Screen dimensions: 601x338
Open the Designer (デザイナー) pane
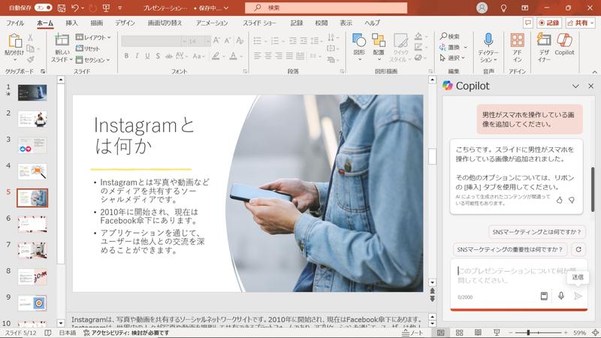[x=543, y=45]
